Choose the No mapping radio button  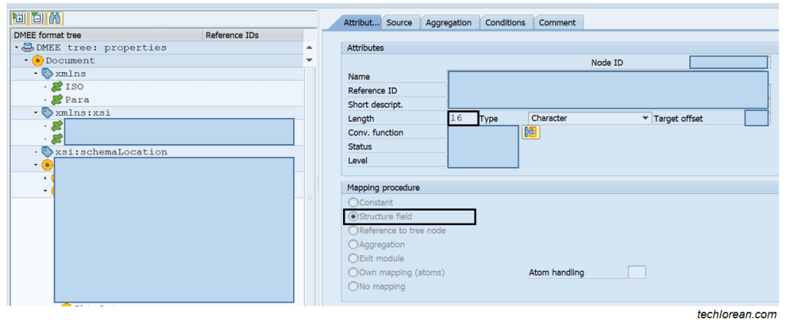point(353,286)
